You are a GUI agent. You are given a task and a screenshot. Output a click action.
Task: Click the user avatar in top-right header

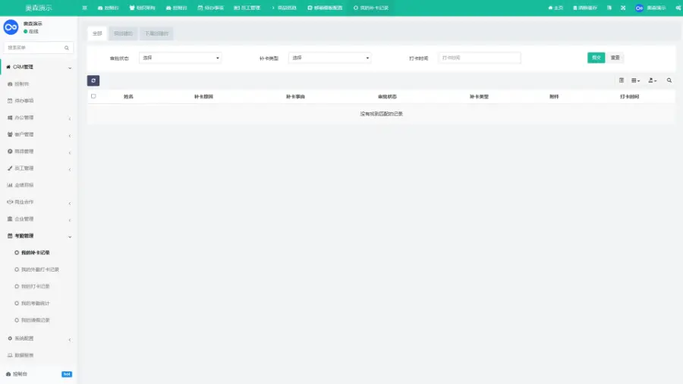(x=639, y=8)
